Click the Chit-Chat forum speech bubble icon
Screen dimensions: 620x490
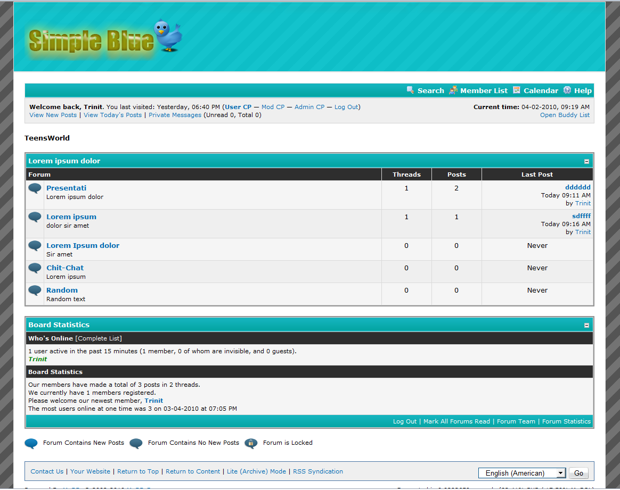35,268
